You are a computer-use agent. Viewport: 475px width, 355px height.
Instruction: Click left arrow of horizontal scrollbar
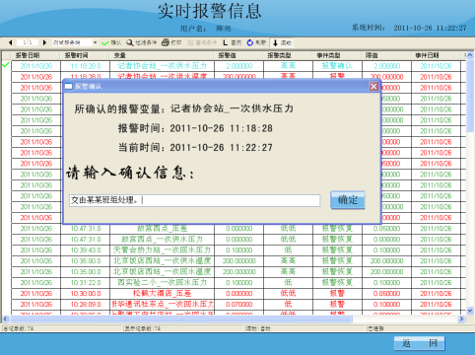click(5, 319)
